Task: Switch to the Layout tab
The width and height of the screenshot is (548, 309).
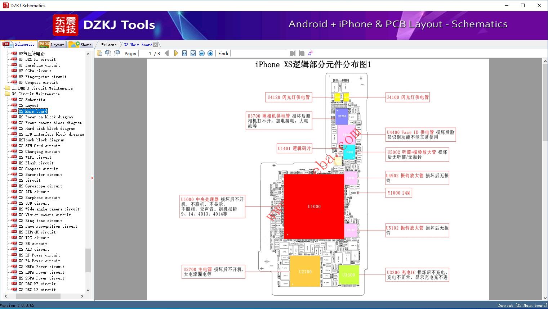Action: point(52,45)
